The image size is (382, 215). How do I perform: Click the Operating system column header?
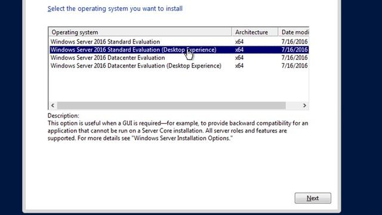click(140, 32)
